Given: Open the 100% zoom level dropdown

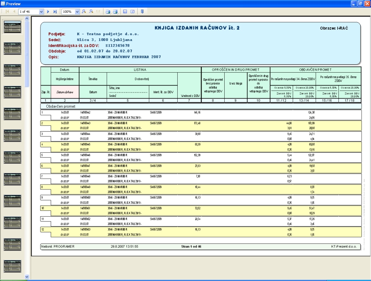Looking at the screenshot, I should 77,12.
